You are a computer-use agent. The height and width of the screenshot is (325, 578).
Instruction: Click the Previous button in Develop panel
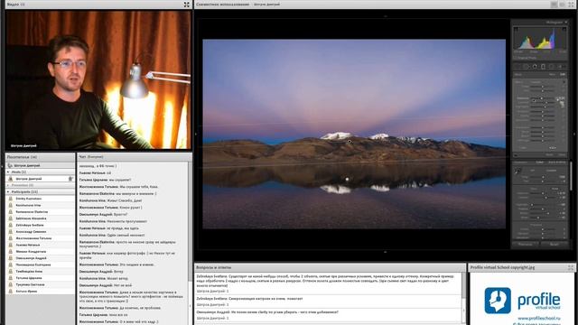tap(526, 244)
